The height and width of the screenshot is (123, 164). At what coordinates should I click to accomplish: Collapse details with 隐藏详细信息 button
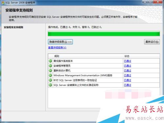click(x=60, y=42)
